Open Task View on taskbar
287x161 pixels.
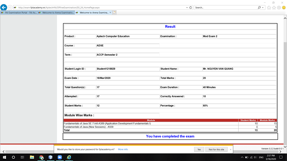[22, 157]
